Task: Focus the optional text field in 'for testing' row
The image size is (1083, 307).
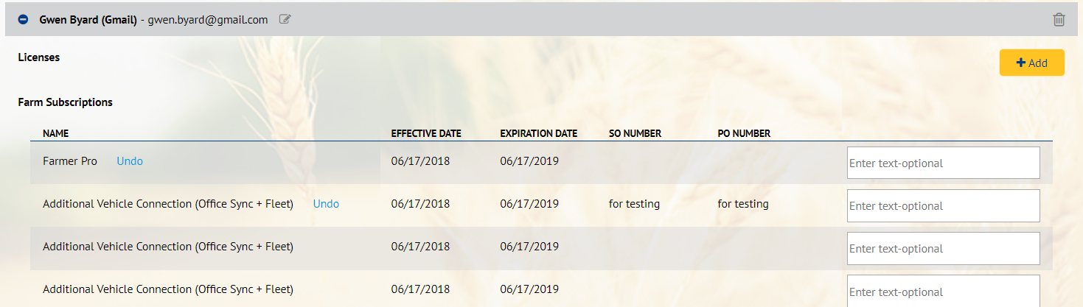Action: (x=943, y=205)
